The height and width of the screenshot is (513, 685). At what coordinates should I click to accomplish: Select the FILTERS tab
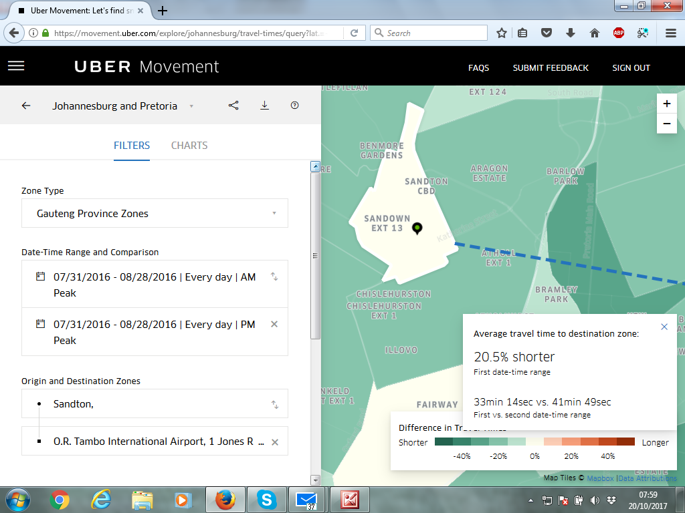coord(132,146)
